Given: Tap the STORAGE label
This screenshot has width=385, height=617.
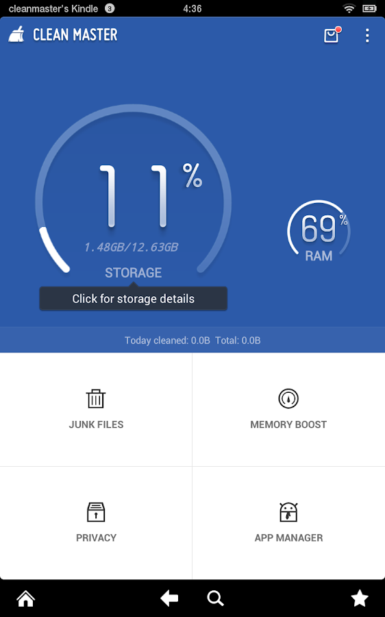Looking at the screenshot, I should coord(134,273).
